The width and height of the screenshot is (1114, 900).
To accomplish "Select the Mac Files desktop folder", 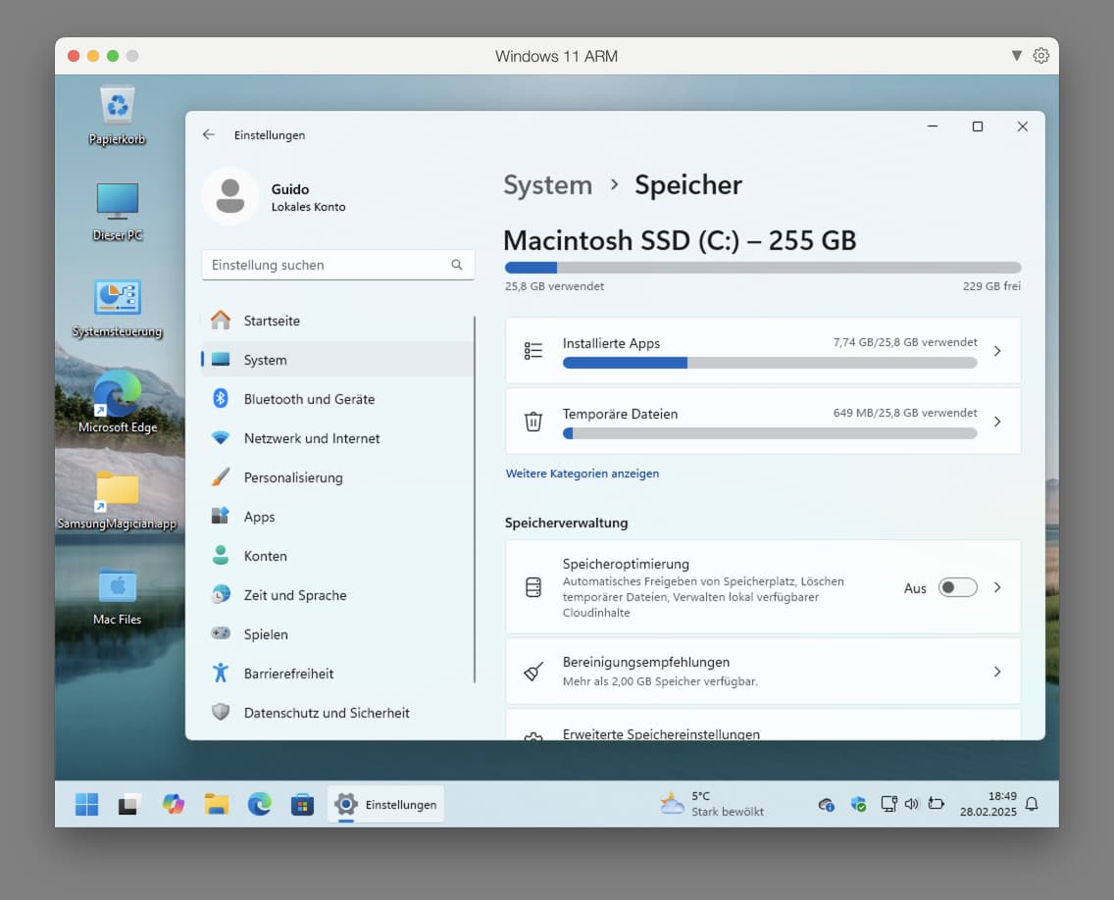I will tap(118, 597).
